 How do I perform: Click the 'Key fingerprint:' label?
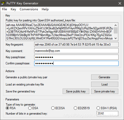(15, 45)
